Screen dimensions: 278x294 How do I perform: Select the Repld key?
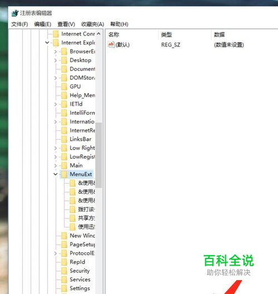pos(77,262)
